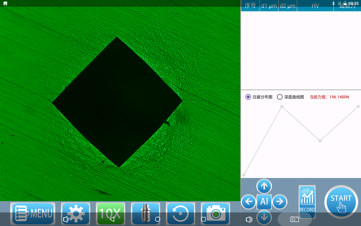Open the MENU button
The height and width of the screenshot is (226, 361).
[x=33, y=213]
